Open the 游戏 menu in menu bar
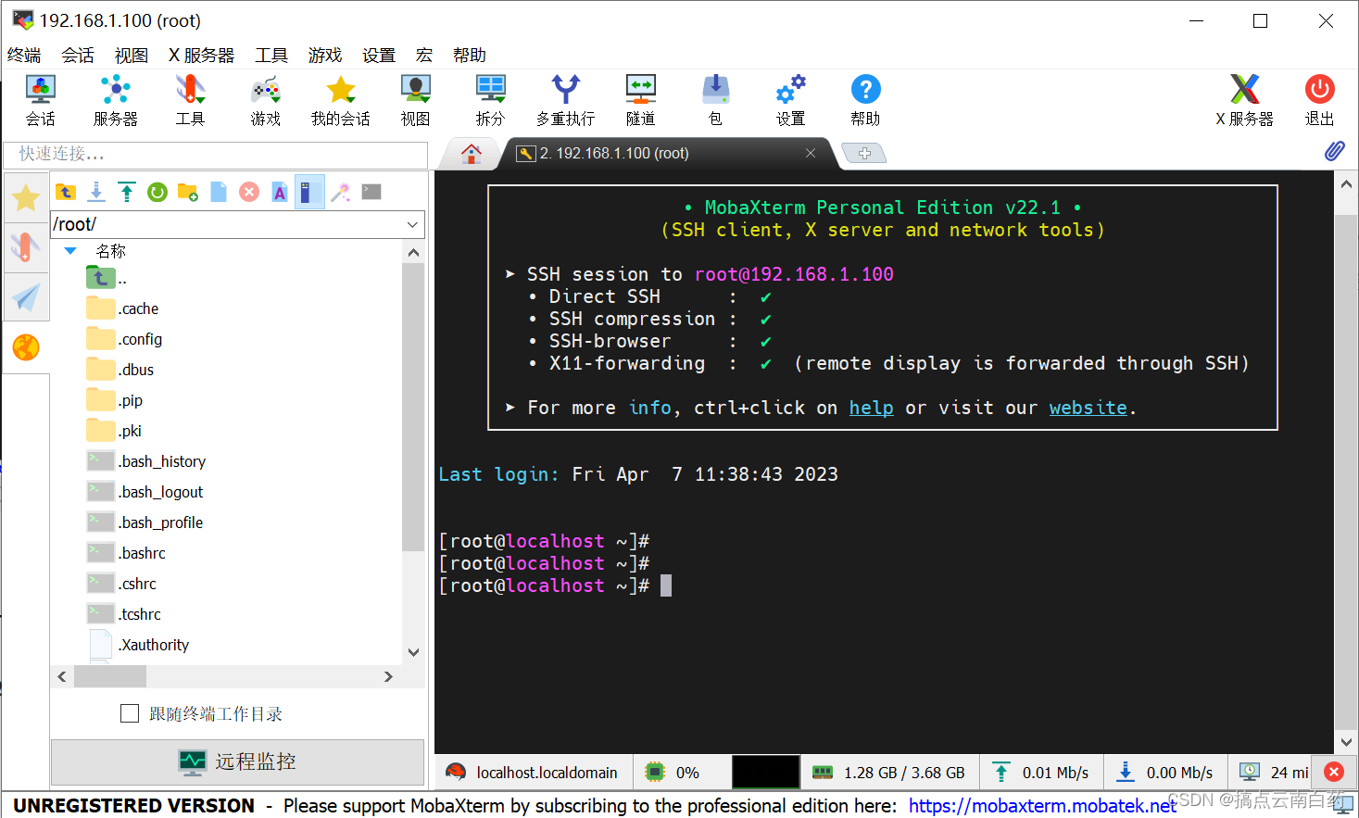The image size is (1359, 818). 325,55
